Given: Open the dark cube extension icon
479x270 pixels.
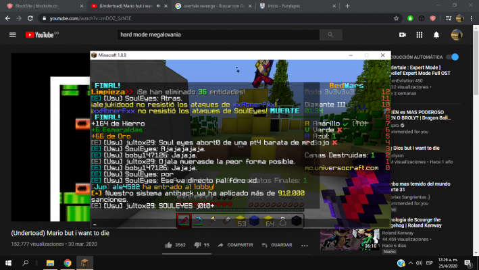Looking at the screenshot, I should [422, 18].
